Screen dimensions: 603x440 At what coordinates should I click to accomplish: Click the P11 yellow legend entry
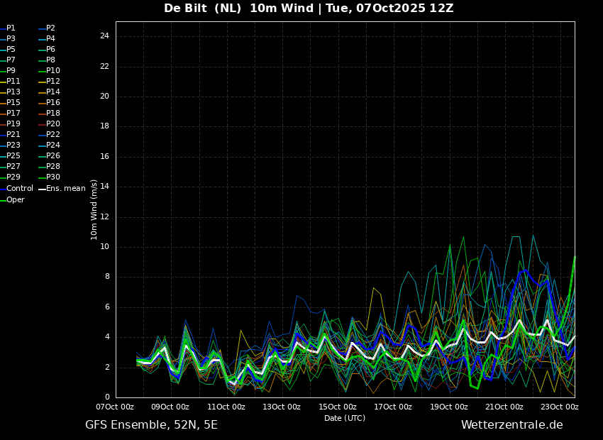click(x=10, y=81)
